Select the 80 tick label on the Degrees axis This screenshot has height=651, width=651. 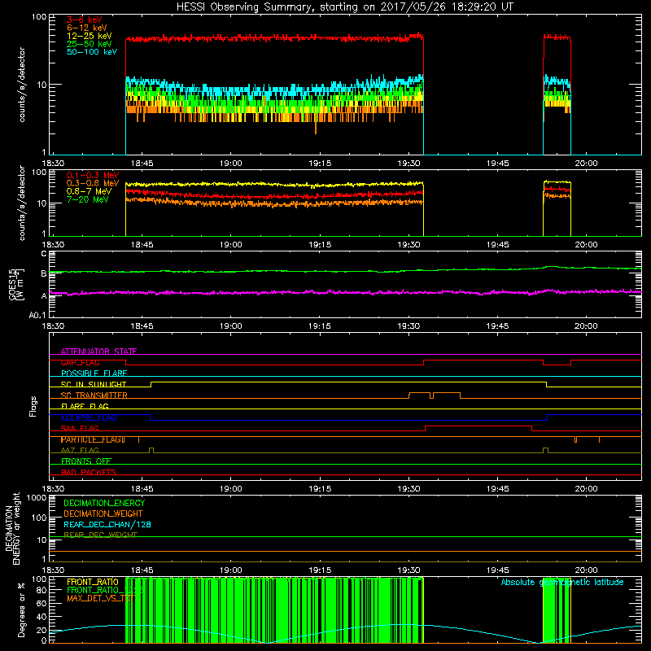pyautogui.click(x=42, y=590)
